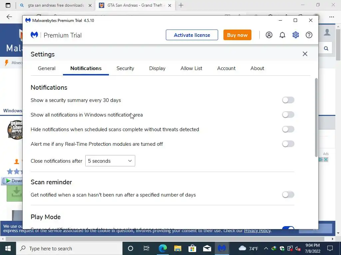The image size is (341, 255).
Task: Switch to the Security settings tab
Action: pyautogui.click(x=125, y=68)
